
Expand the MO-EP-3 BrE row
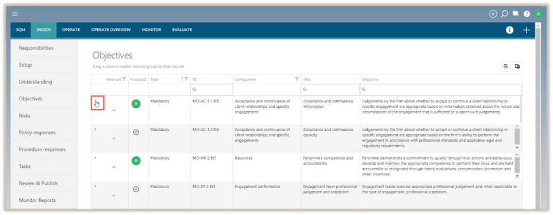tap(95, 186)
